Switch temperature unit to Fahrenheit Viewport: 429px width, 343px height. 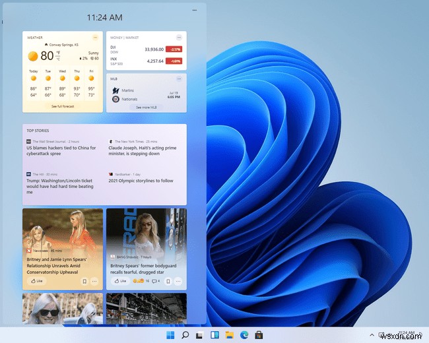pyautogui.click(x=58, y=53)
